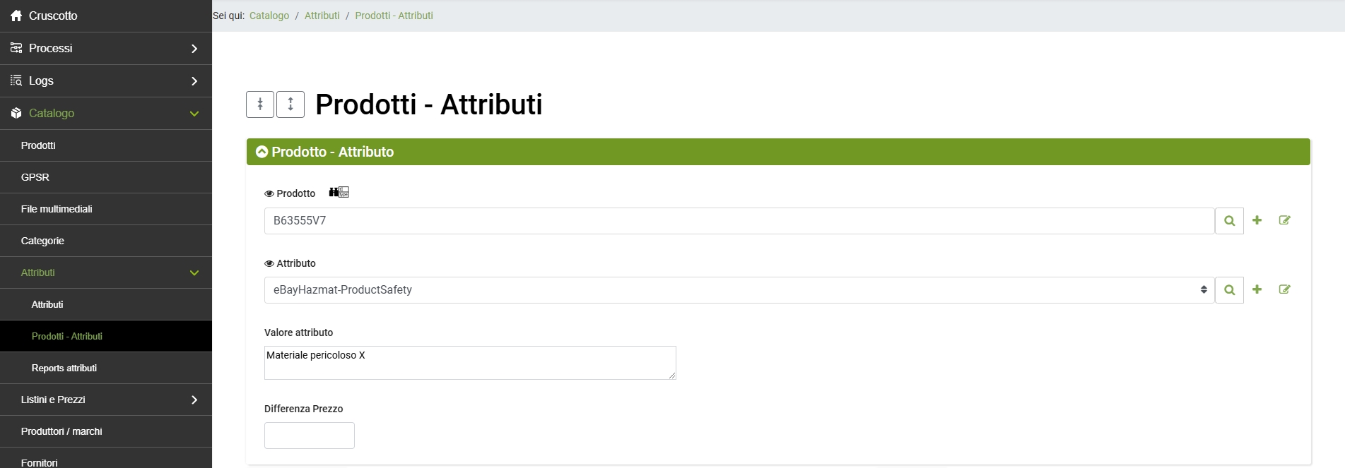The image size is (1345, 468).
Task: Follow the Catalogo breadcrumb link
Action: coord(269,16)
